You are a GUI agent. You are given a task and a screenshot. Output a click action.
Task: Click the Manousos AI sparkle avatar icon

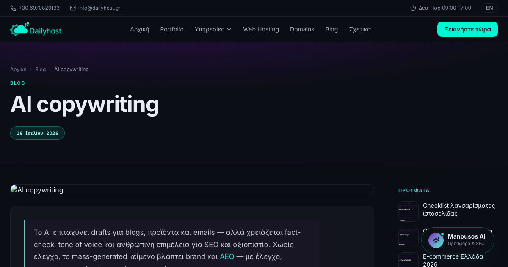(x=436, y=240)
